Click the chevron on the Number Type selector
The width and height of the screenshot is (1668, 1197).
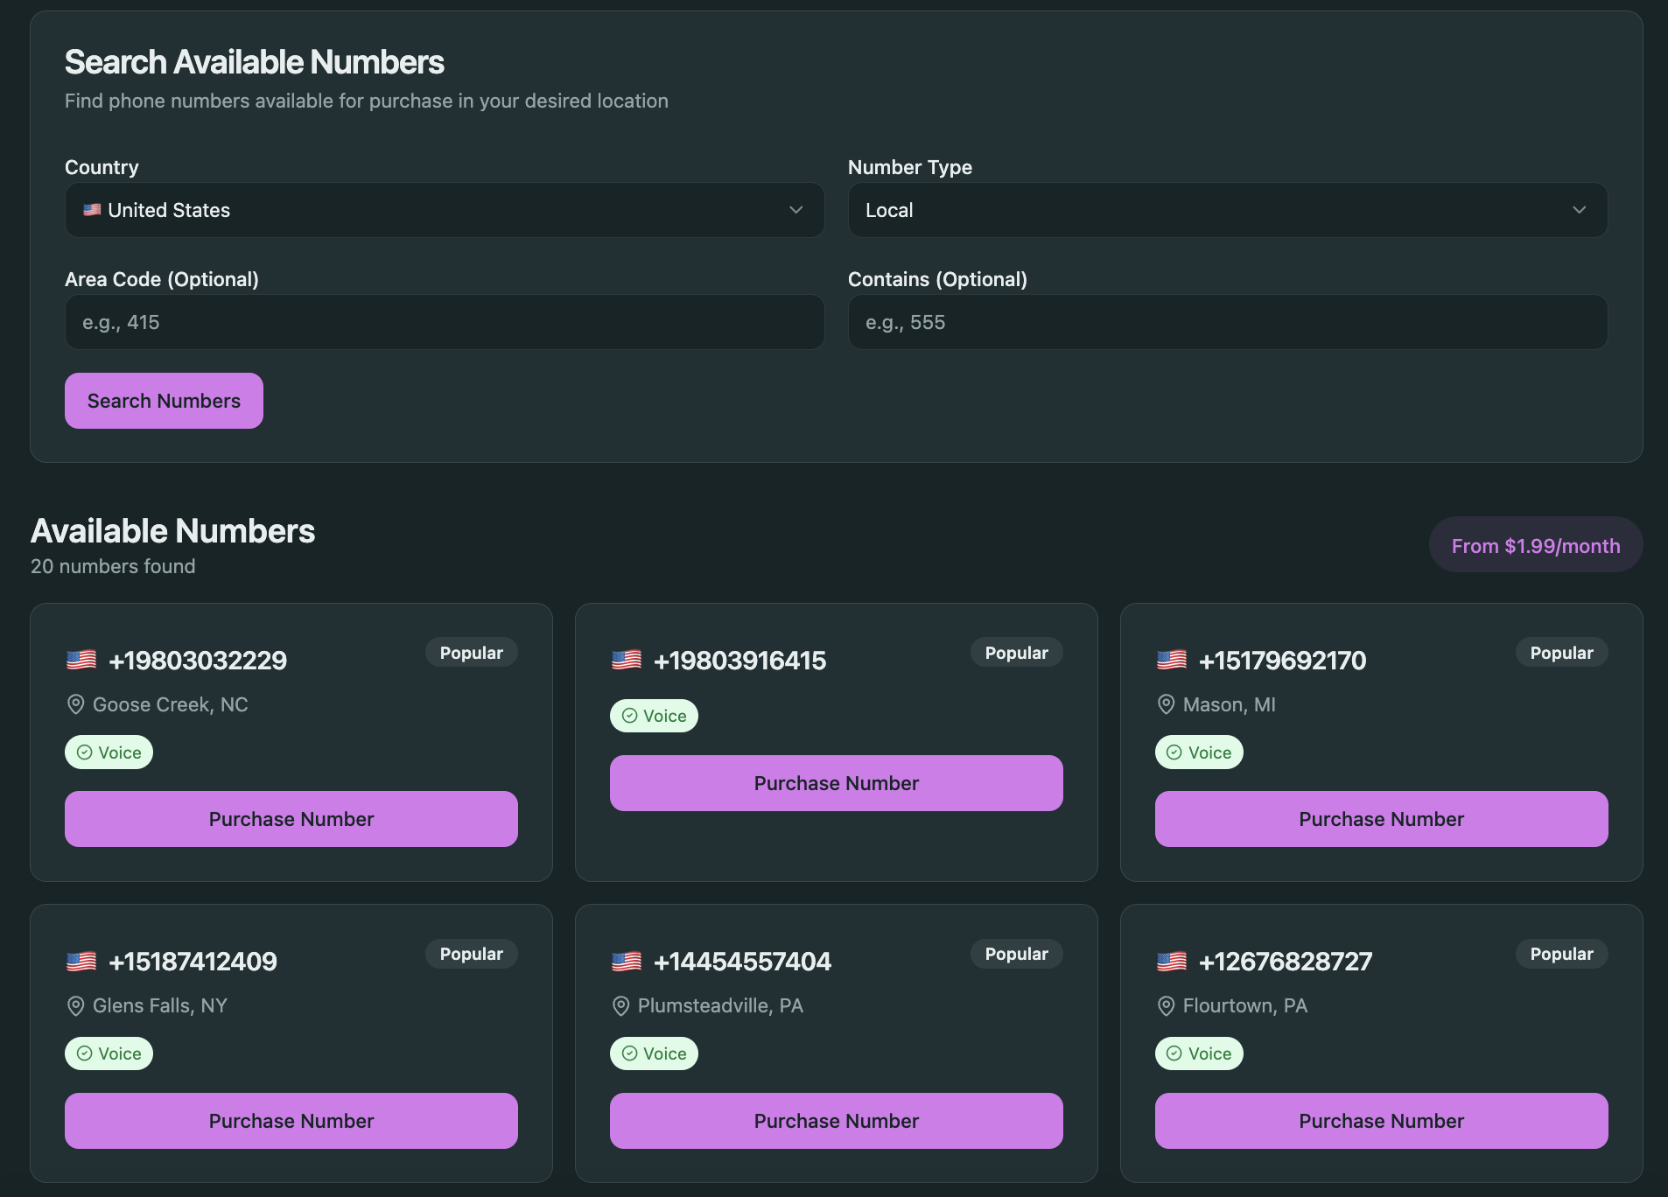tap(1580, 210)
